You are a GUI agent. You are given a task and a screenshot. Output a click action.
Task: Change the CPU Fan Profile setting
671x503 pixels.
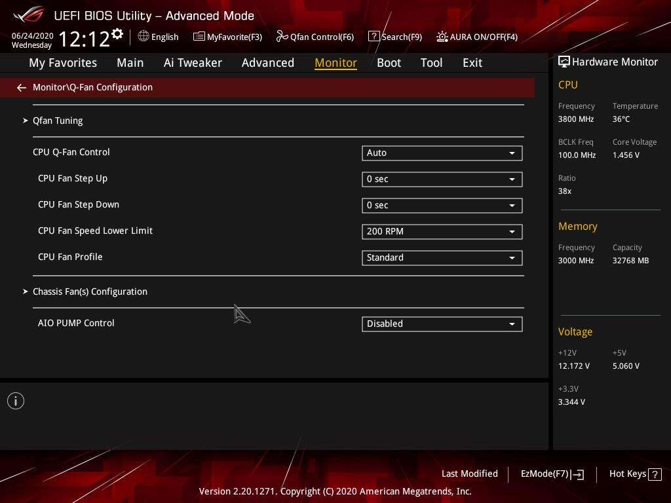442,257
